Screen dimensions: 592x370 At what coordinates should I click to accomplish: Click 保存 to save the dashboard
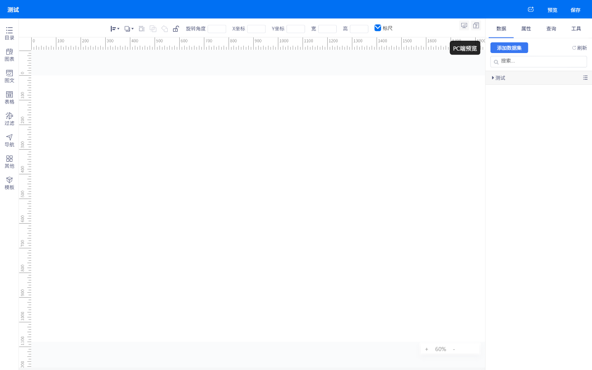click(576, 10)
